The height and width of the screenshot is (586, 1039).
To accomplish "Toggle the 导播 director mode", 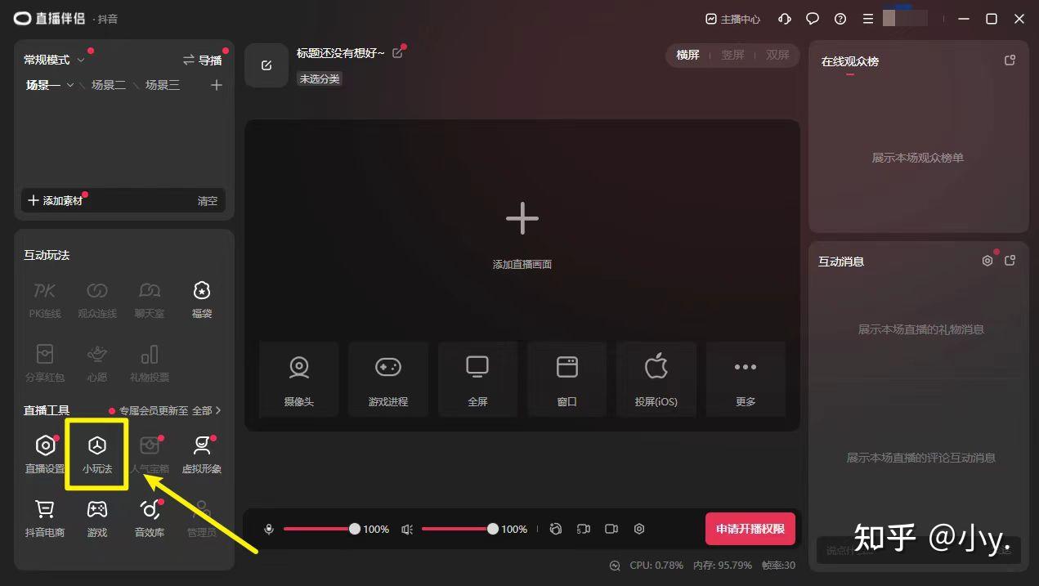I will tap(202, 60).
